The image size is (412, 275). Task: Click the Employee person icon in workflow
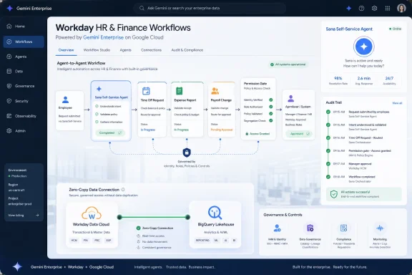pos(65,100)
